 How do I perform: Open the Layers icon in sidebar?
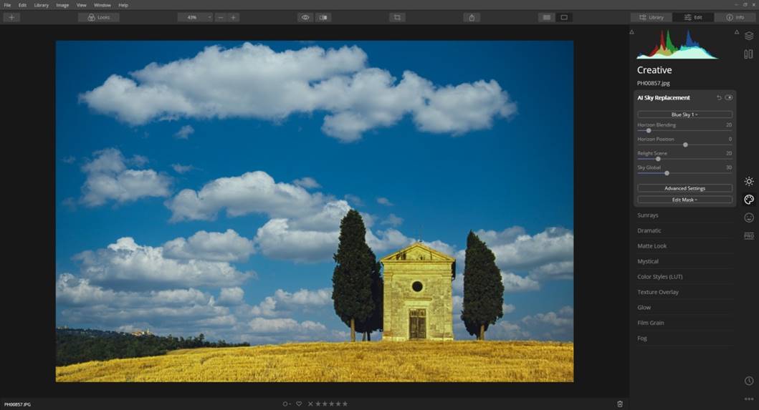749,36
